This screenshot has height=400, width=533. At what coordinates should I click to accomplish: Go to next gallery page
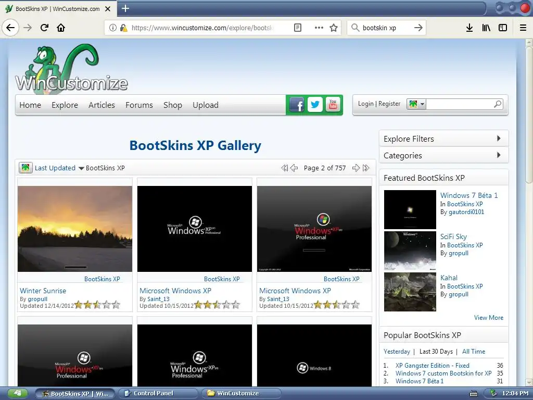coord(356,168)
